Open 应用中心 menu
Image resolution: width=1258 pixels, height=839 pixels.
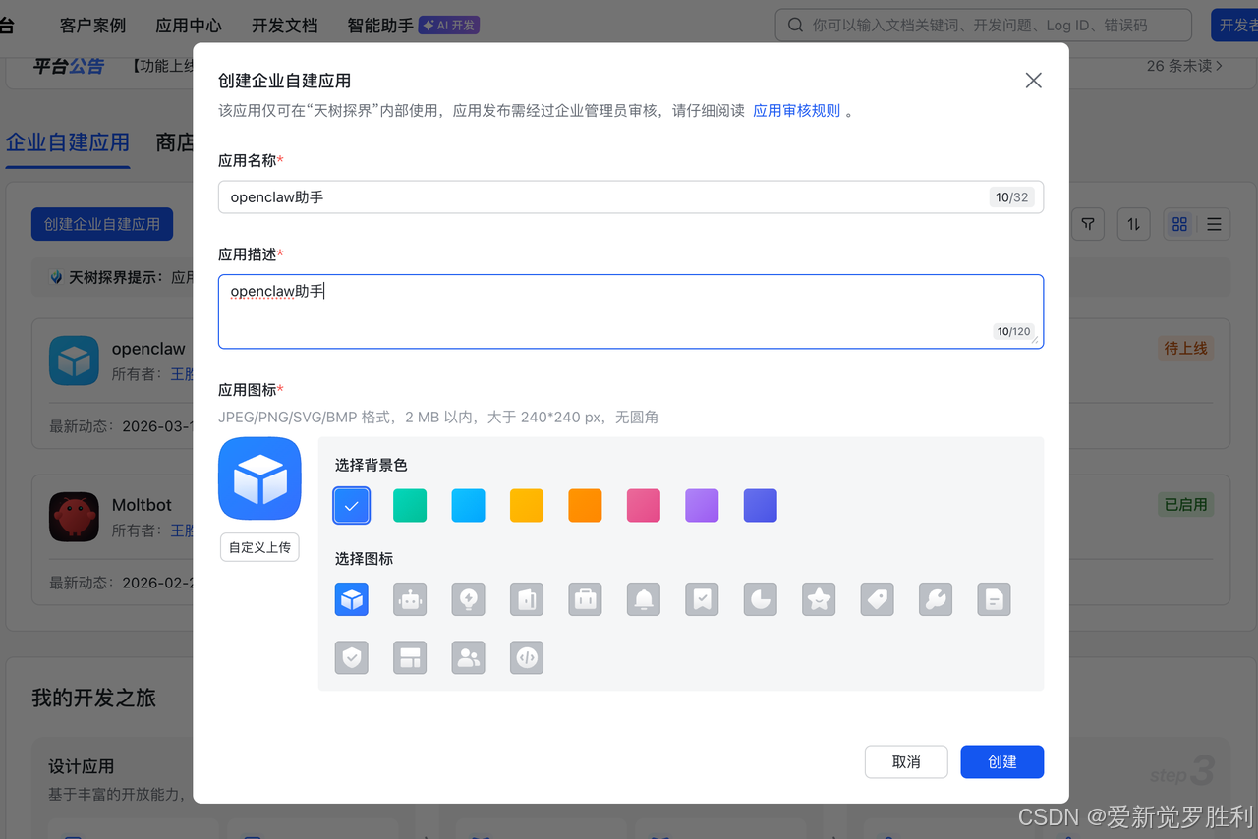(x=189, y=26)
